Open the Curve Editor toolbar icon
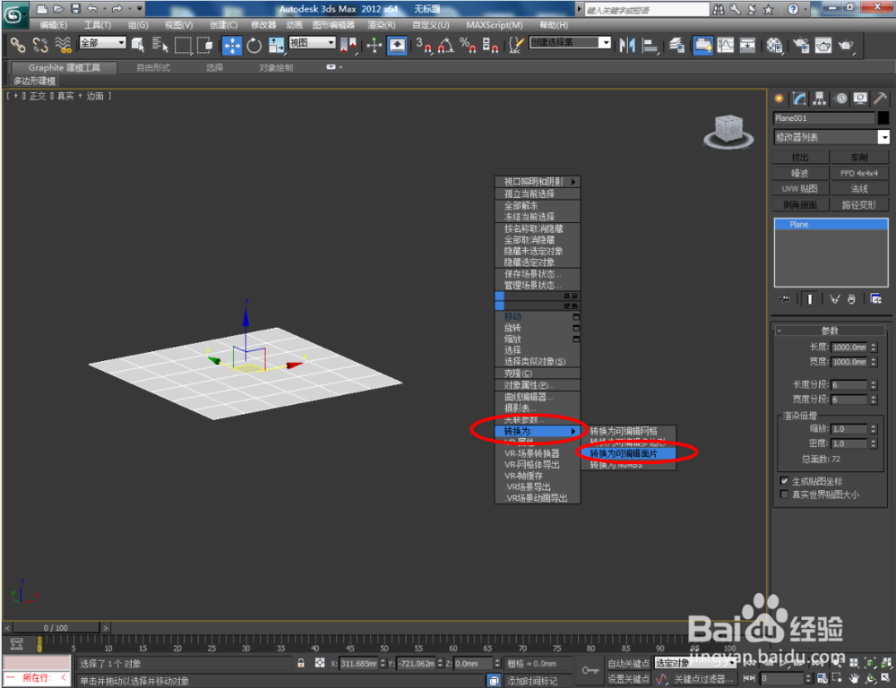Screen dimensions: 896x688 coord(726,45)
